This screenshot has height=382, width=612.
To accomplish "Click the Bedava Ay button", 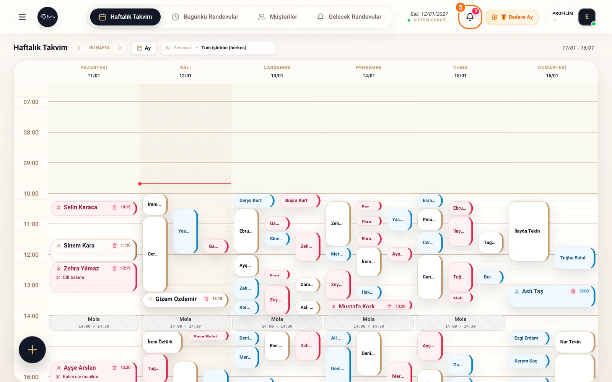I will tap(512, 17).
